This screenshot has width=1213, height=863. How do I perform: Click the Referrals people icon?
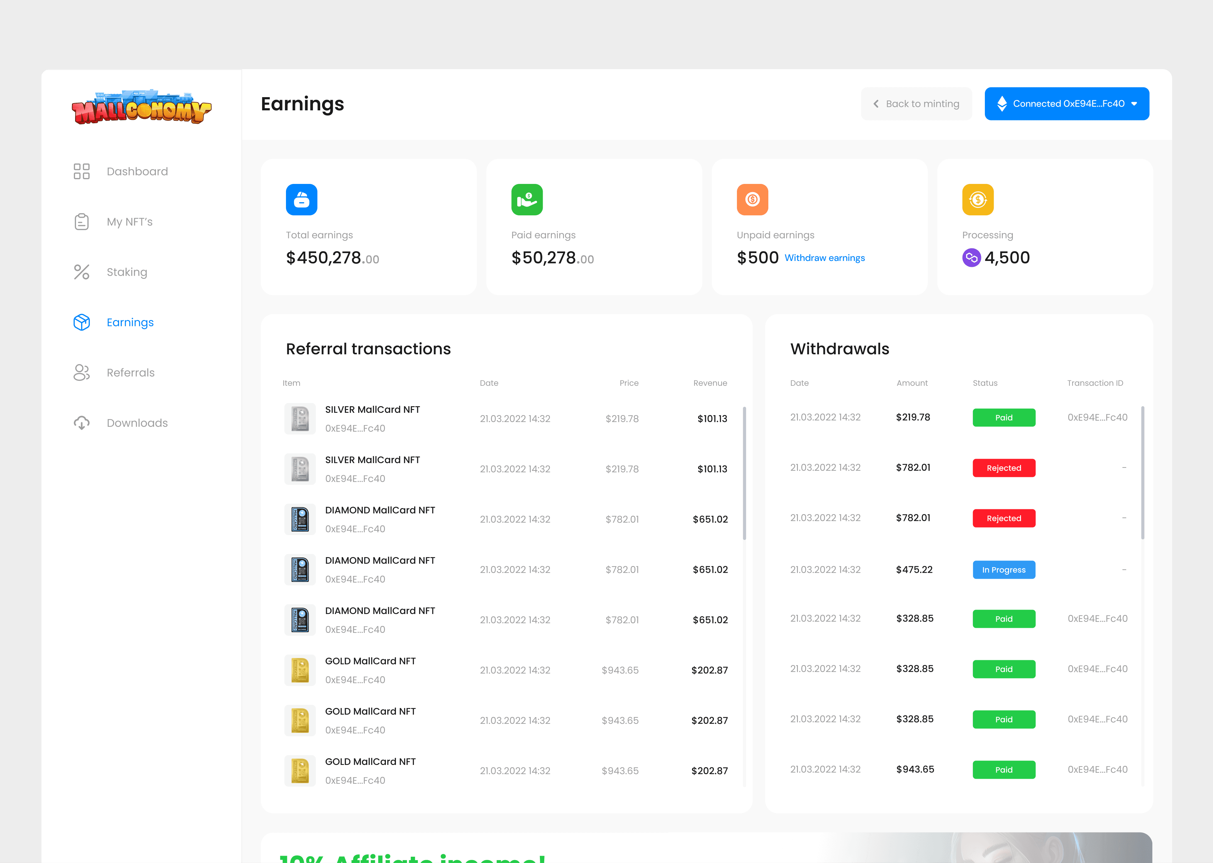click(81, 373)
